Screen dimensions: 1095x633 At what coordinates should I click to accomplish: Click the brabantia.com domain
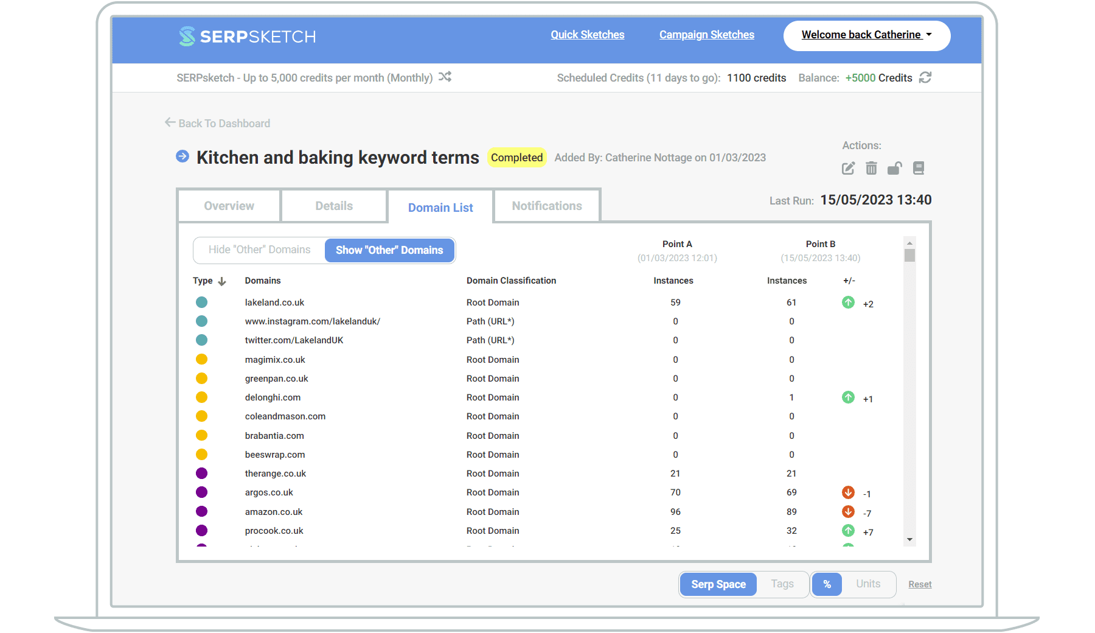pos(274,436)
